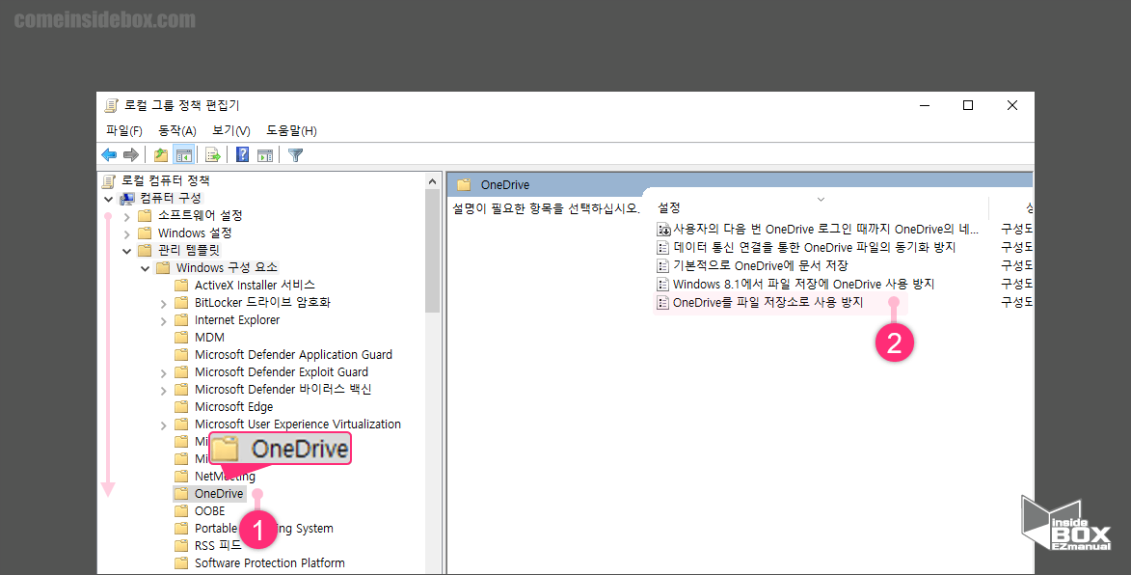Viewport: 1131px width, 575px height.
Task: Click the folder icon beside Software Protection Platform
Action: 182,562
